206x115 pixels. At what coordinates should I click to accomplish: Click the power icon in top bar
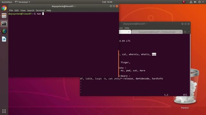(200, 2)
